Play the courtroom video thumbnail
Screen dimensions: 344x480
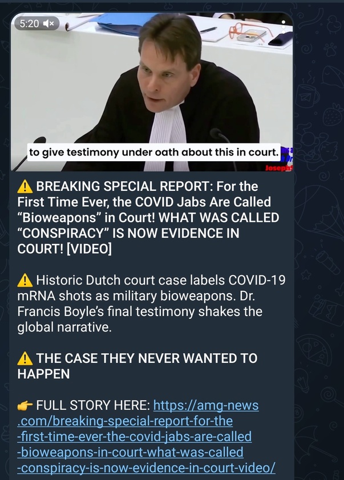152,92
